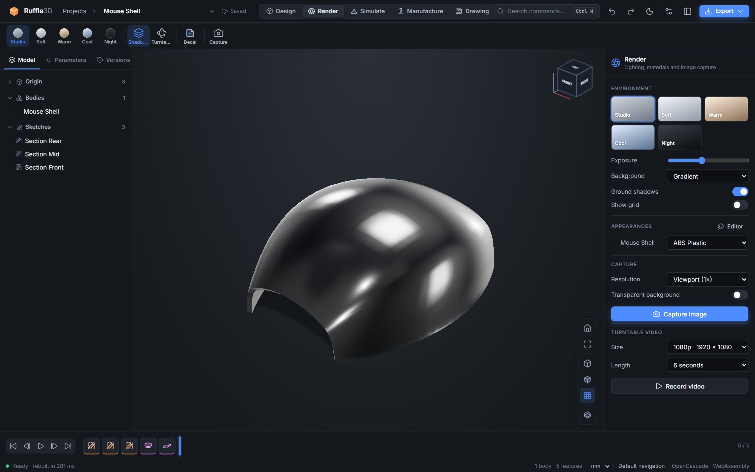Adjust the Exposure slider handle
This screenshot has height=472, width=755.
(x=701, y=160)
